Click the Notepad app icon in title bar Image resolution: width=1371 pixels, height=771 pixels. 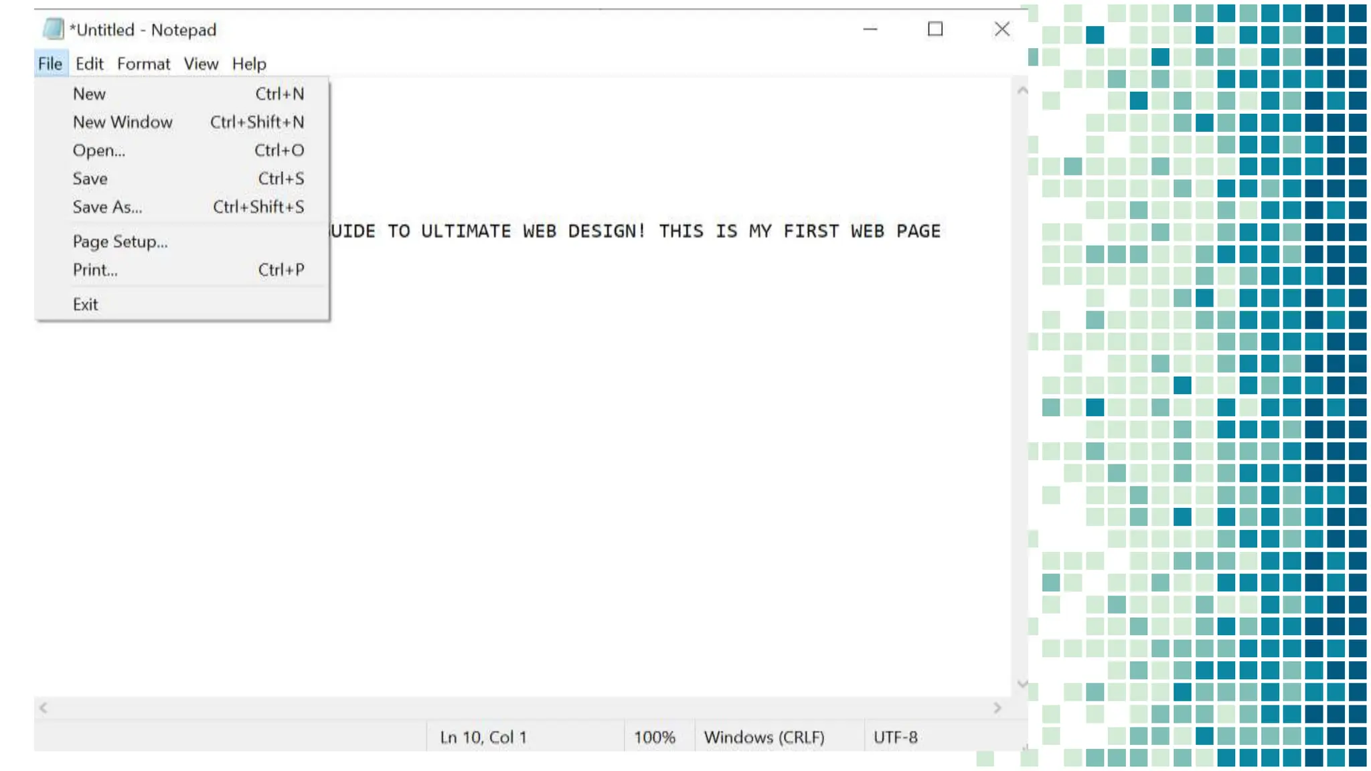point(53,29)
